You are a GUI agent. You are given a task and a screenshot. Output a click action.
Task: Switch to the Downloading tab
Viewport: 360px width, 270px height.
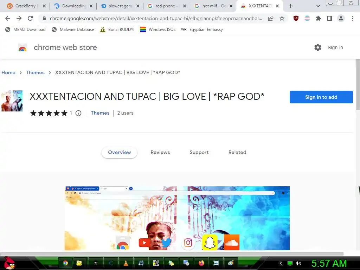coord(73,6)
